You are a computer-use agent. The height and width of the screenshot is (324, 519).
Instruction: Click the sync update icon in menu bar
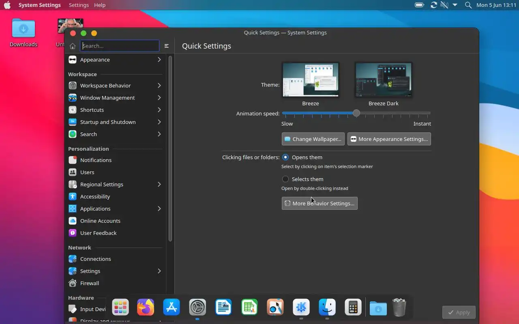point(434,5)
